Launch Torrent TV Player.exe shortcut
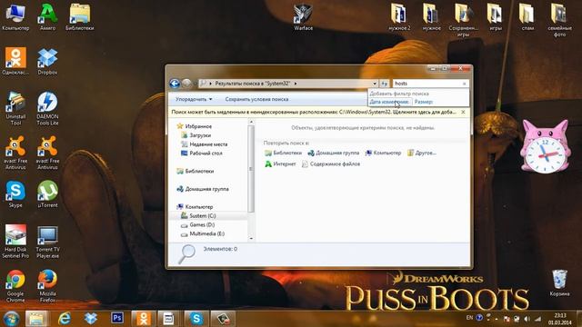 point(47,241)
